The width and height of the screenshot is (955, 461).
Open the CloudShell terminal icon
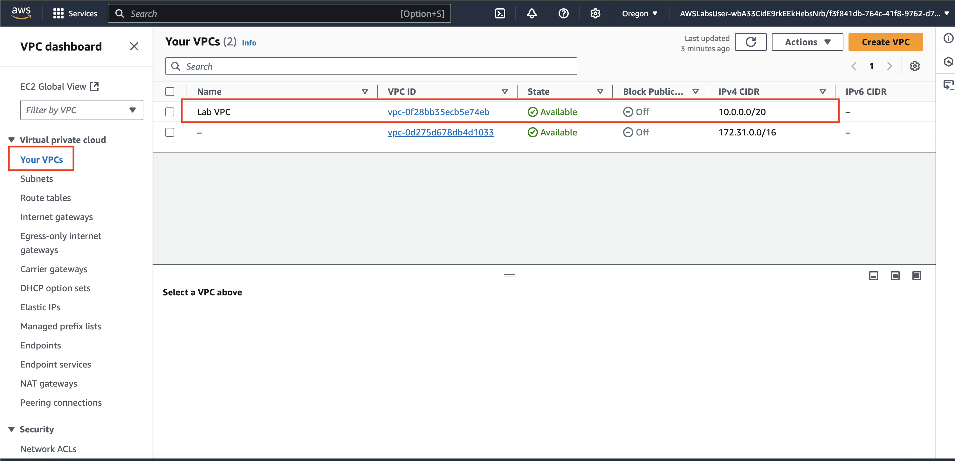tap(500, 14)
